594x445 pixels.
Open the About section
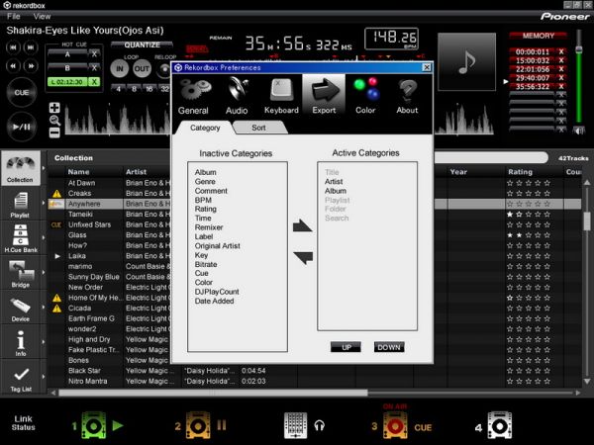pyautogui.click(x=407, y=97)
